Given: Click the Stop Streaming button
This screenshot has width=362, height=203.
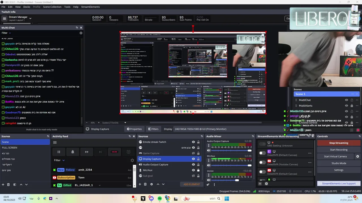Looking at the screenshot, I should tap(339, 143).
